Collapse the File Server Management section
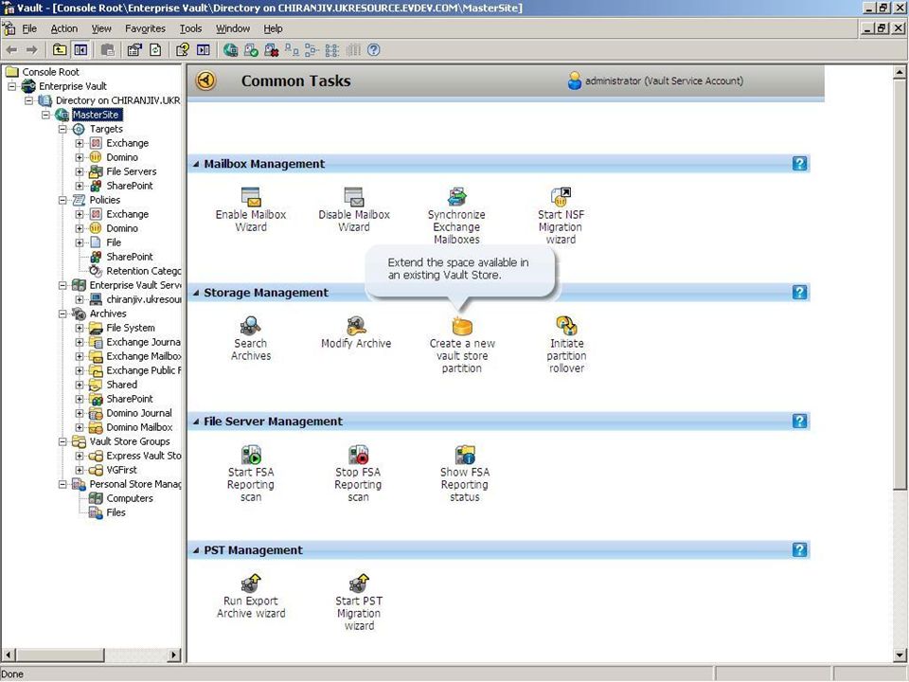909x682 pixels. [196, 422]
